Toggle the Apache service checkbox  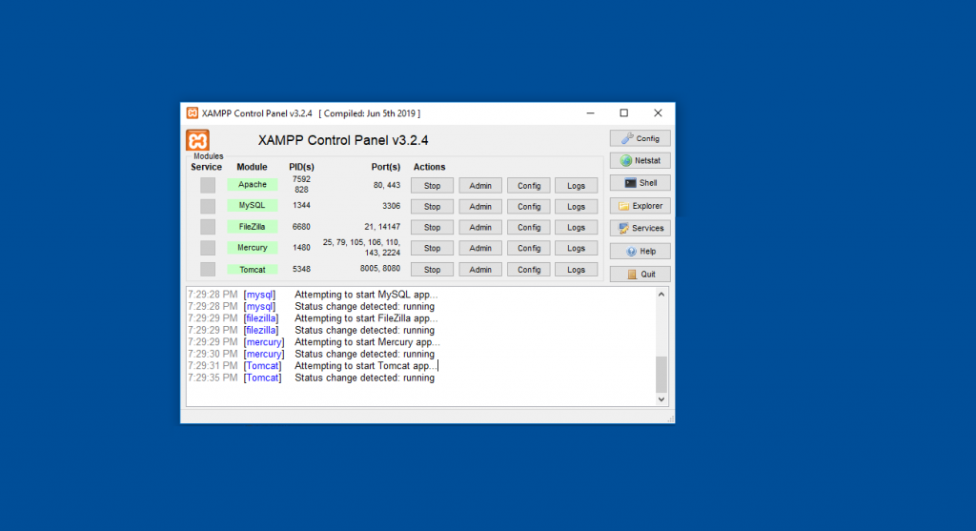point(207,185)
